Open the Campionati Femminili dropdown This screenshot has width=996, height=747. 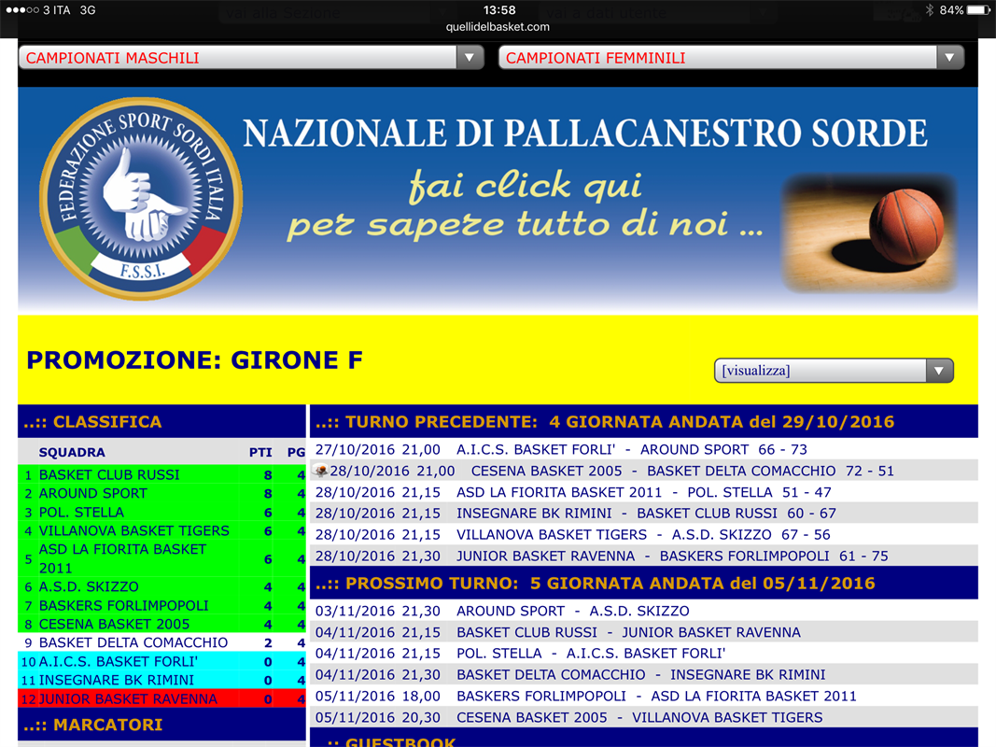click(x=732, y=58)
